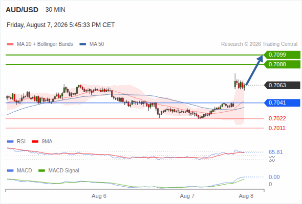Click the MACD blue legend swatch
The image size is (302, 204).
pyautogui.click(x=10, y=170)
